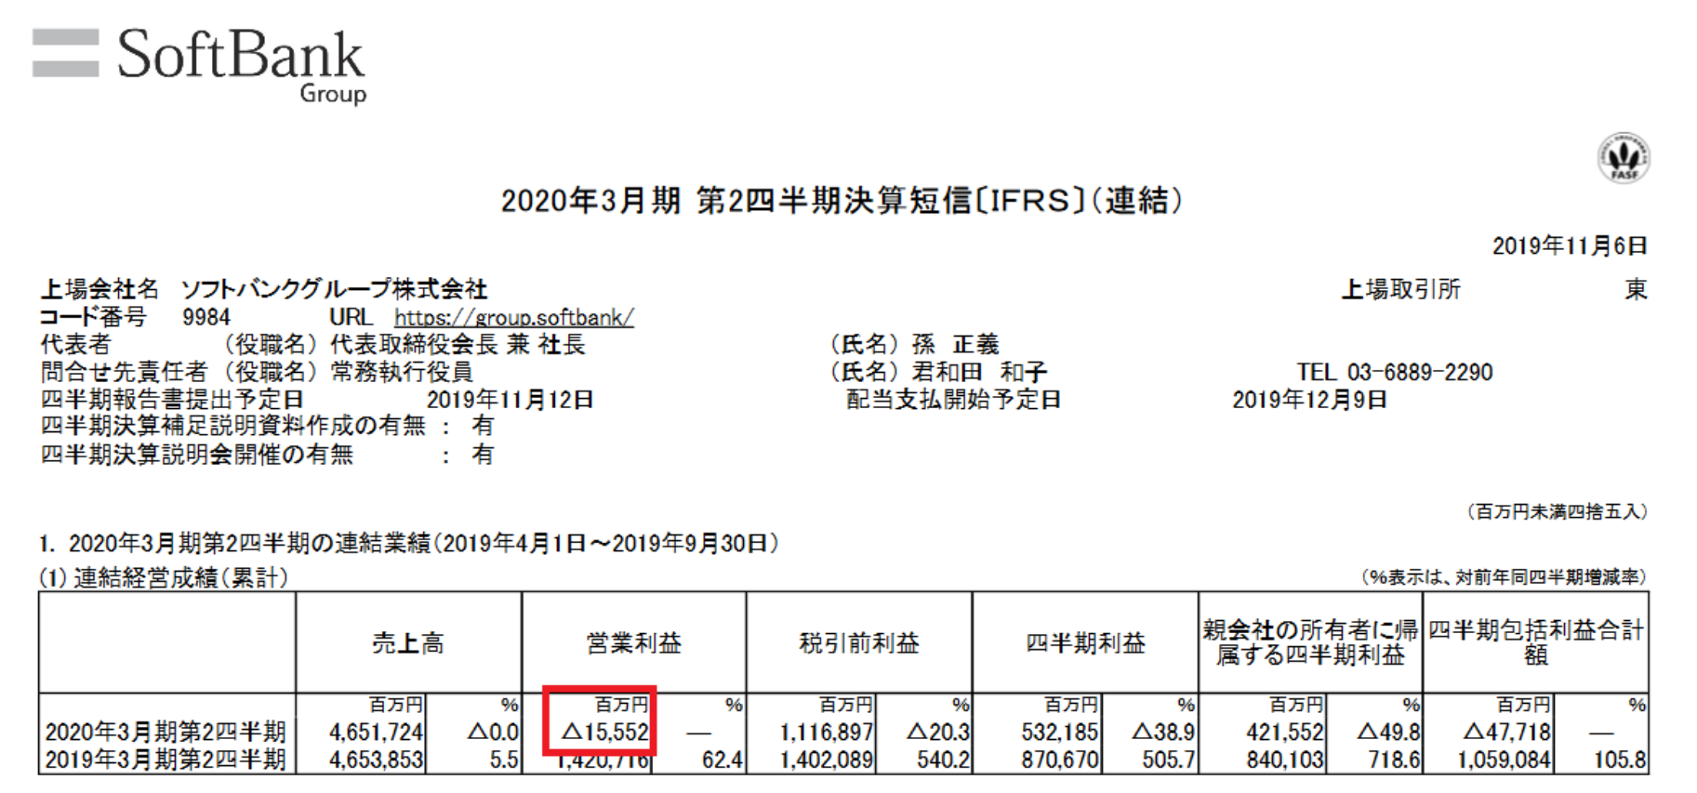Click the 四半期包括利益合計額 column header
This screenshot has width=1697, height=793.
point(1536,642)
